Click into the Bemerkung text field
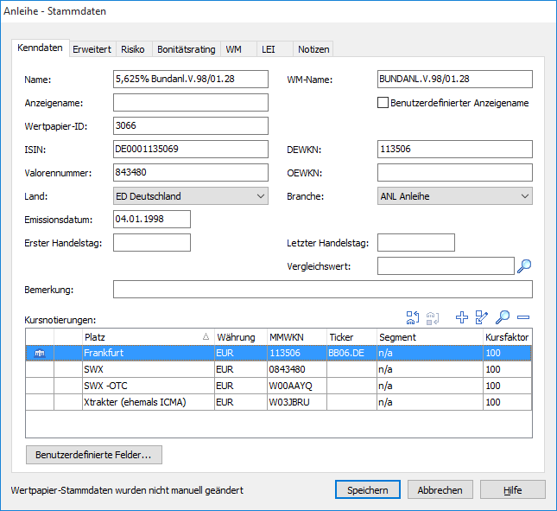Screen dimensions: 557x511 (x=322, y=289)
